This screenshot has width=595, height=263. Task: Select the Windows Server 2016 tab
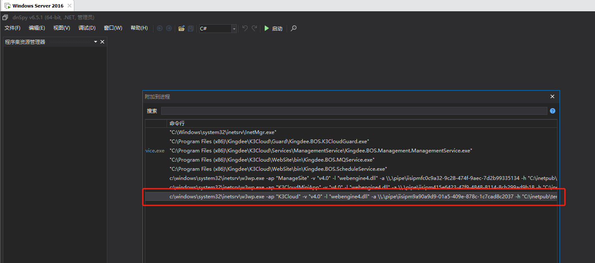point(38,6)
